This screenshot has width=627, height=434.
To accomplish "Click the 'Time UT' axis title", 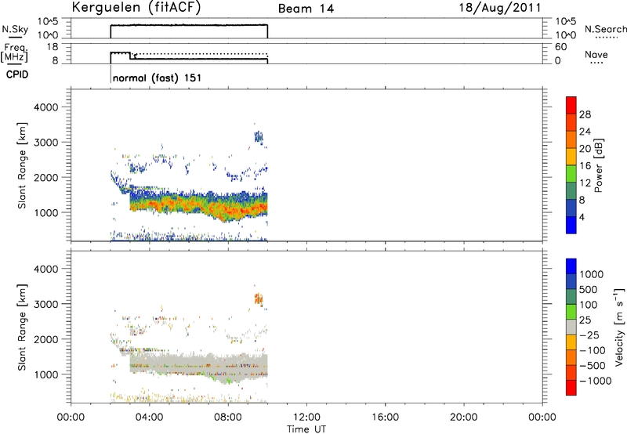I will coord(306,429).
